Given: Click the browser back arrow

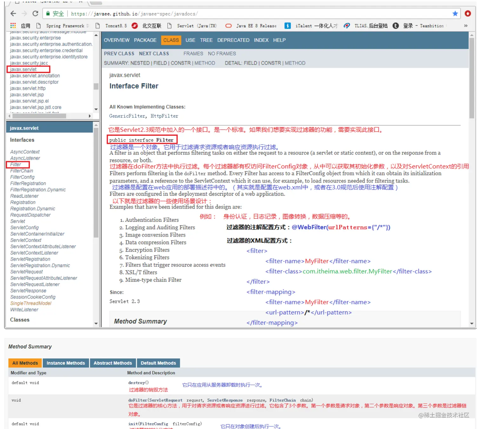Looking at the screenshot, I should (x=13, y=13).
